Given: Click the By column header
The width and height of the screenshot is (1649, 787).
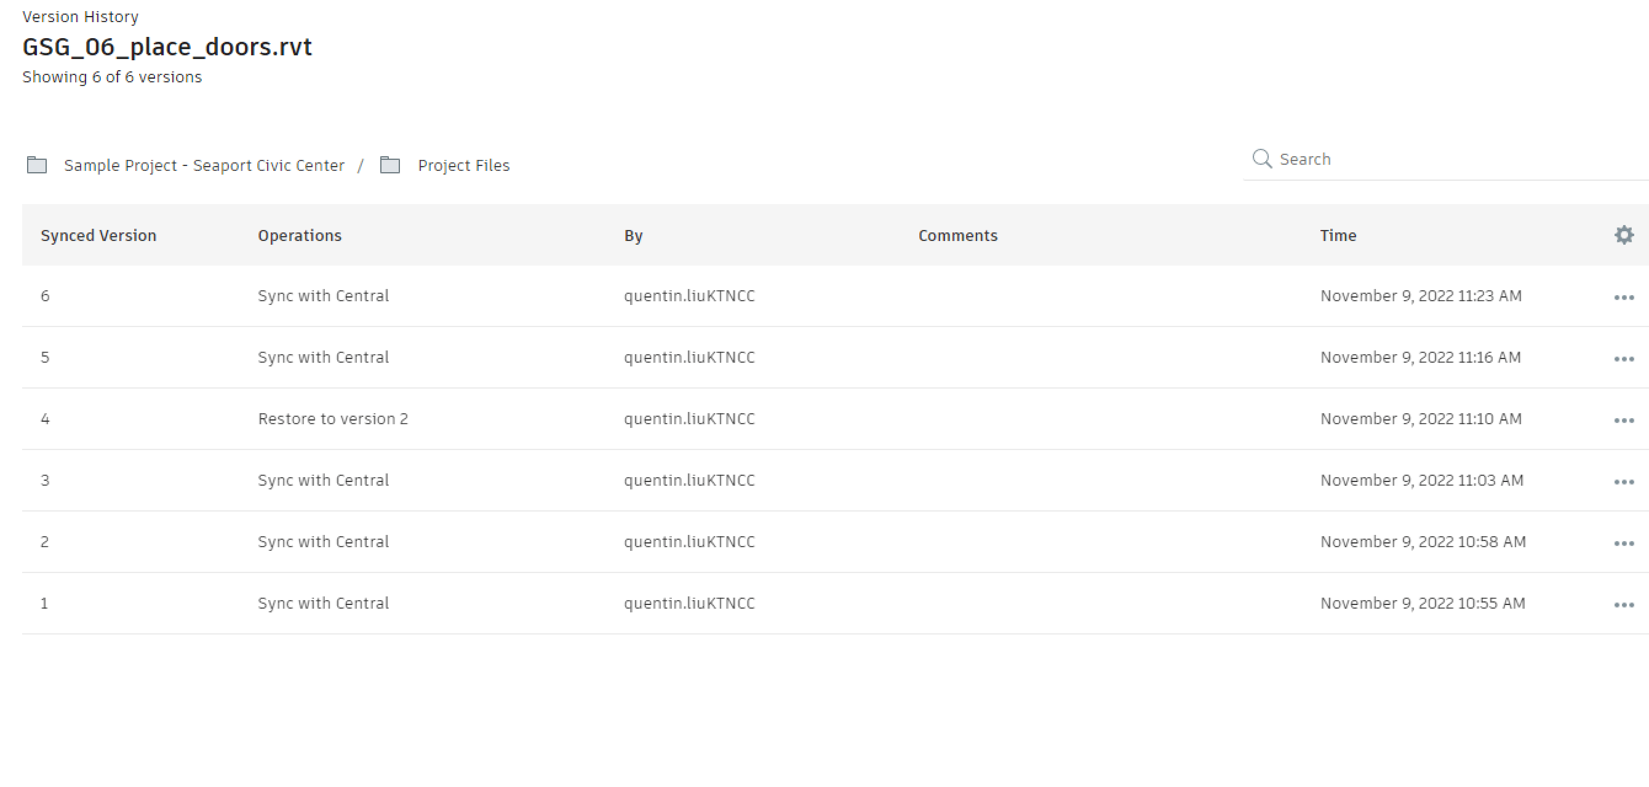Looking at the screenshot, I should pyautogui.click(x=633, y=235).
